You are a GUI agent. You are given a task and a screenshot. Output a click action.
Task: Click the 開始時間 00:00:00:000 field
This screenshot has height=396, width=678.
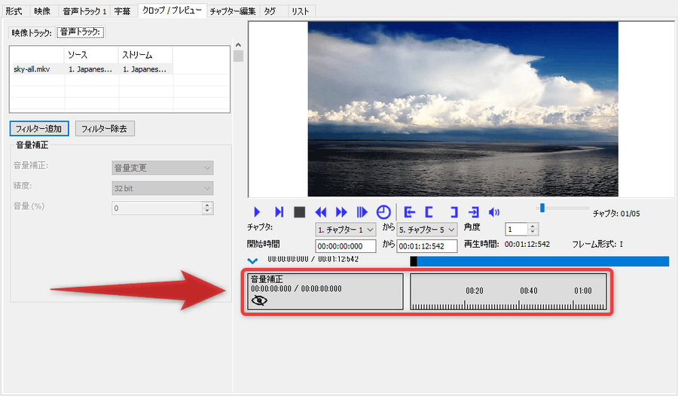point(346,246)
